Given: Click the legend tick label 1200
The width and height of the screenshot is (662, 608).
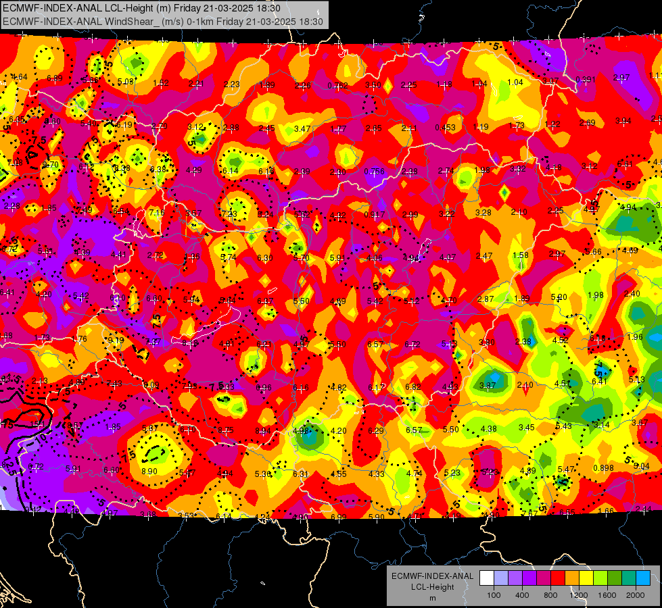Looking at the screenshot, I should click(x=579, y=595).
